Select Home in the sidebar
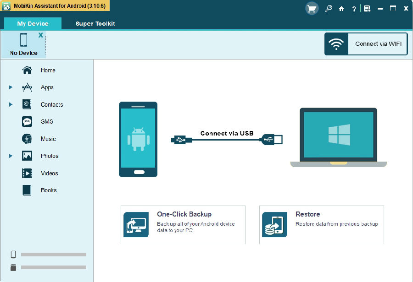This screenshot has height=282, width=413. point(48,70)
